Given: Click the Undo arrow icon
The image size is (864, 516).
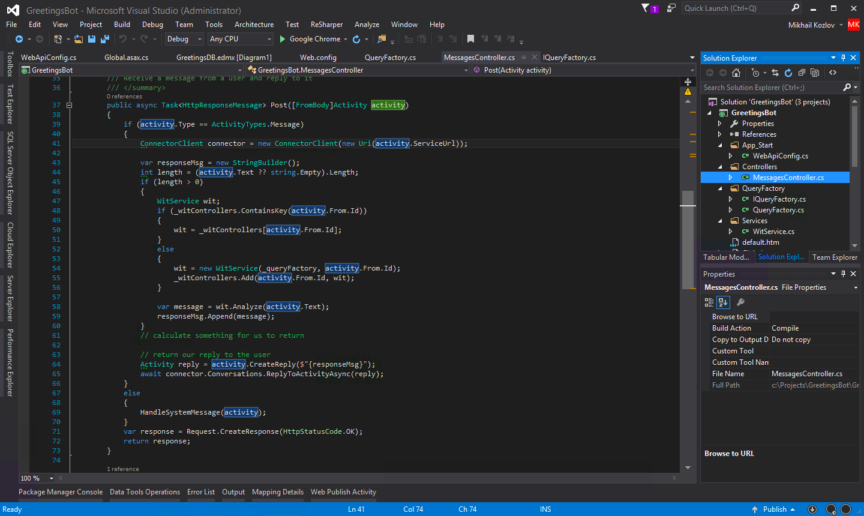Looking at the screenshot, I should 123,39.
